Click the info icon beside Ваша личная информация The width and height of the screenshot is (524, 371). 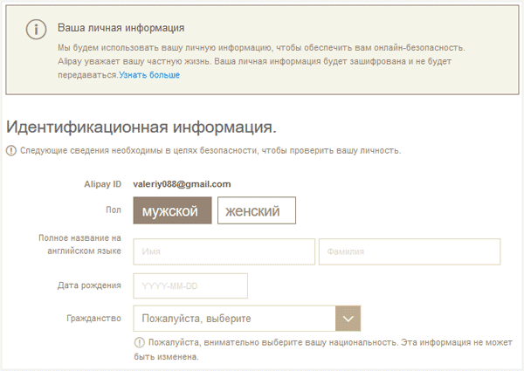[x=36, y=30]
